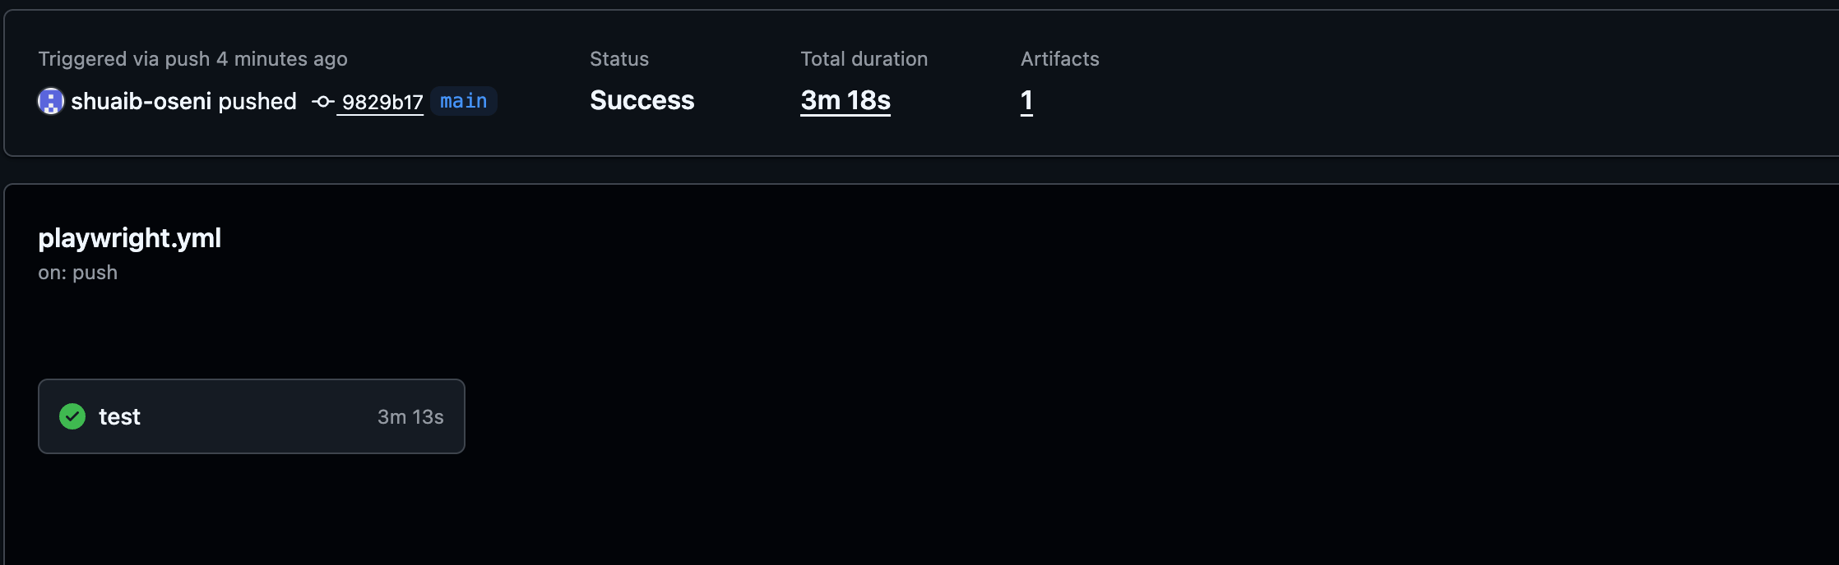Open the test job card
The width and height of the screenshot is (1839, 565).
[252, 416]
